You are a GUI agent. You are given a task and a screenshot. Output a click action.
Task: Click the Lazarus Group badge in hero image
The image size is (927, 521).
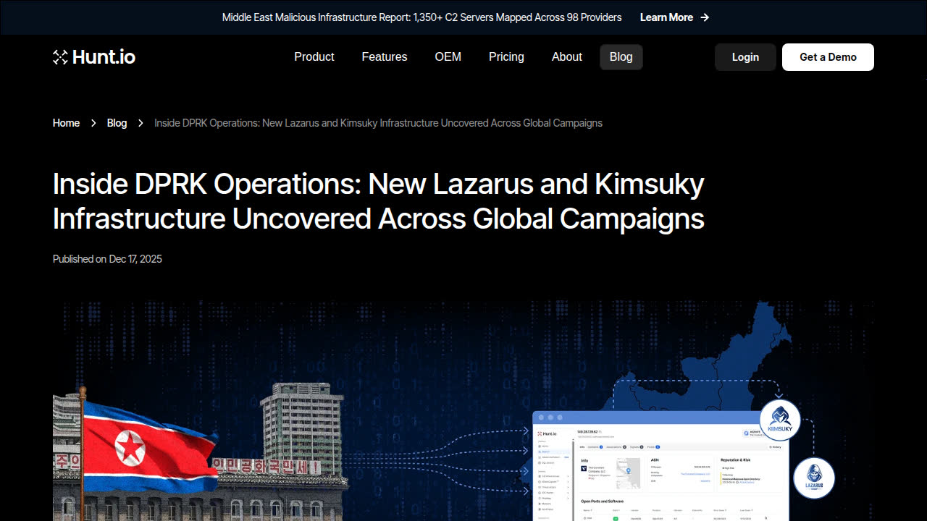(814, 478)
